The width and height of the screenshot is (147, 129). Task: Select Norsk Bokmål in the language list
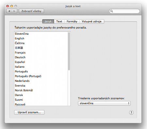coord(41,90)
